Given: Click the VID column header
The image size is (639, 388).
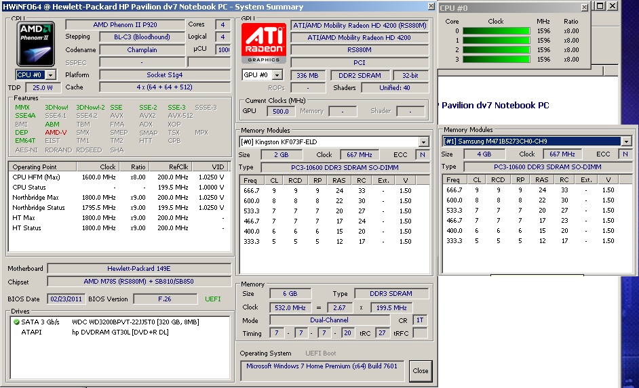Looking at the screenshot, I should pos(211,167).
